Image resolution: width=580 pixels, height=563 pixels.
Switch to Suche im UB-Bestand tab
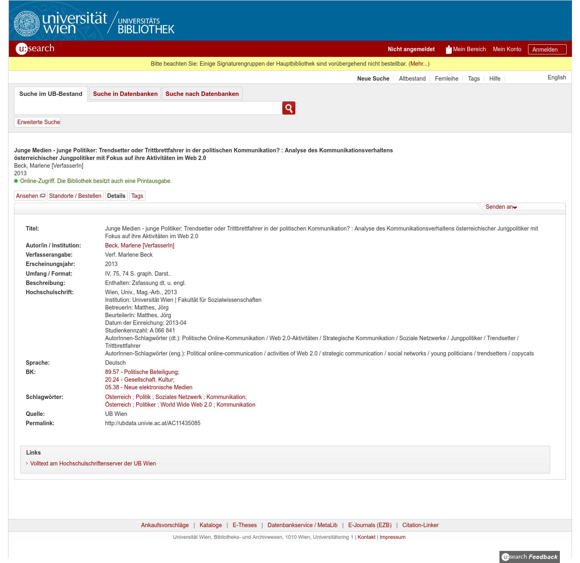coord(51,94)
